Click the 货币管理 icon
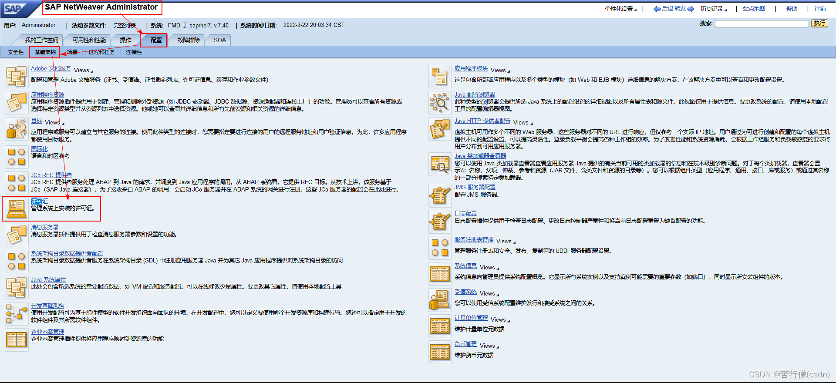The image size is (836, 383). coord(440,352)
